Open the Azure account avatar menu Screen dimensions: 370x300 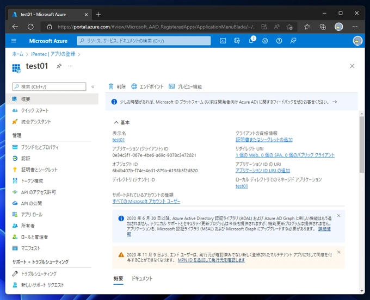tap(357, 41)
